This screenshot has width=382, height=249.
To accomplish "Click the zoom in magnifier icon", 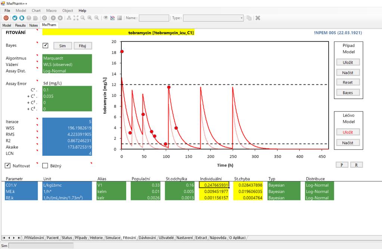I will click(x=90, y=18).
